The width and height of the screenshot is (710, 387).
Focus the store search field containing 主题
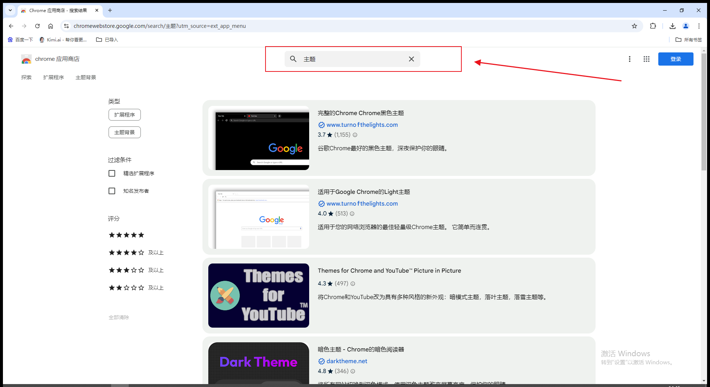tap(352, 59)
